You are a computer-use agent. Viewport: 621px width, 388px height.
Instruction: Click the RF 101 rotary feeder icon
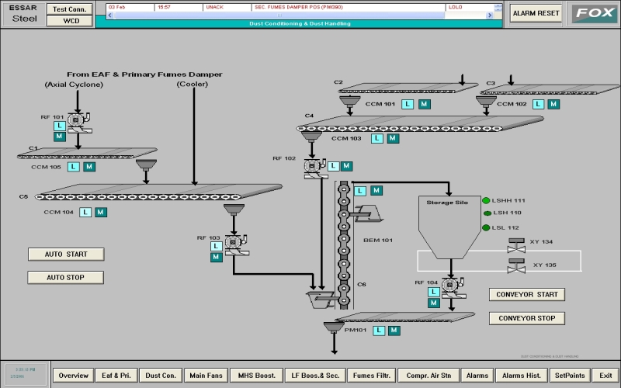pos(79,123)
